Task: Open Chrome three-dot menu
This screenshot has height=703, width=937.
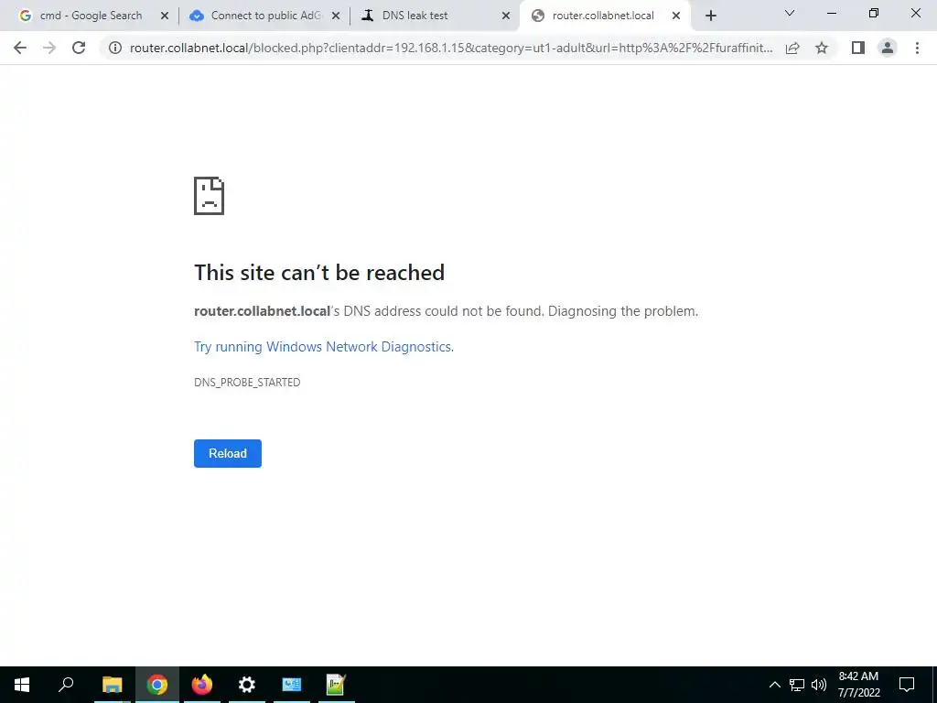Action: point(917,48)
